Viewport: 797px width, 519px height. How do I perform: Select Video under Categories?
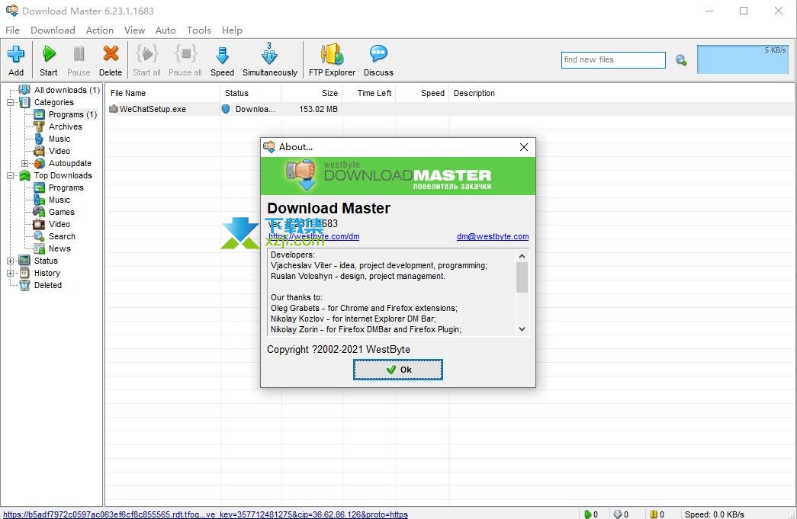[59, 151]
